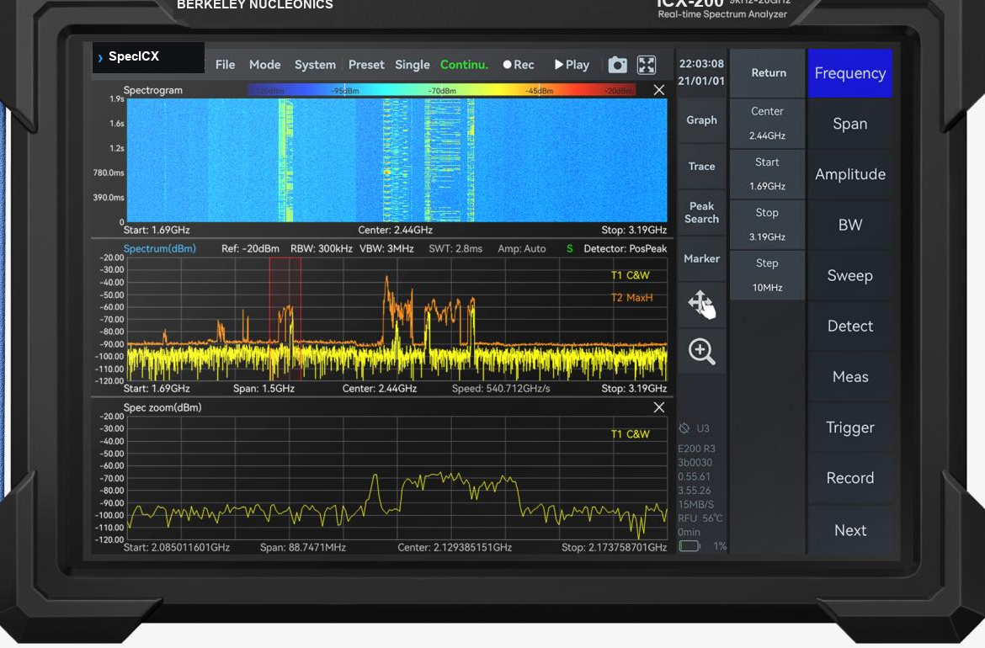Click the RBW: 300kHz value
The width and height of the screenshot is (985, 648).
coord(321,248)
